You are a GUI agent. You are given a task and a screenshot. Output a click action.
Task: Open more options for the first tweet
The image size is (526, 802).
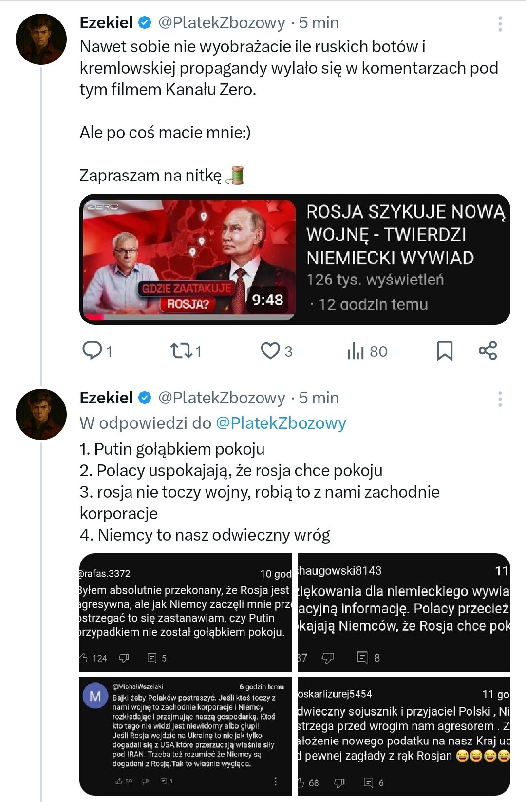pos(500,24)
